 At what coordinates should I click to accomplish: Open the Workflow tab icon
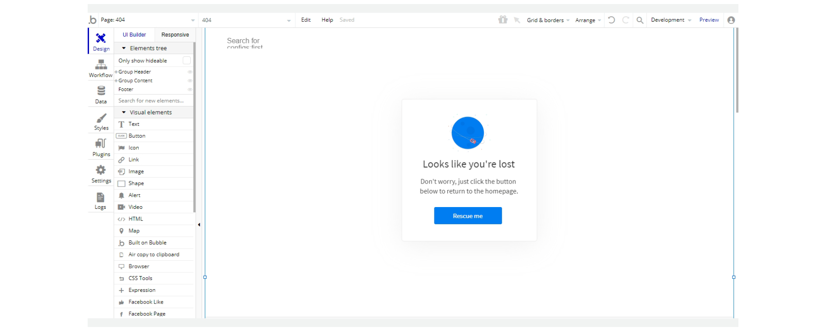tap(101, 68)
